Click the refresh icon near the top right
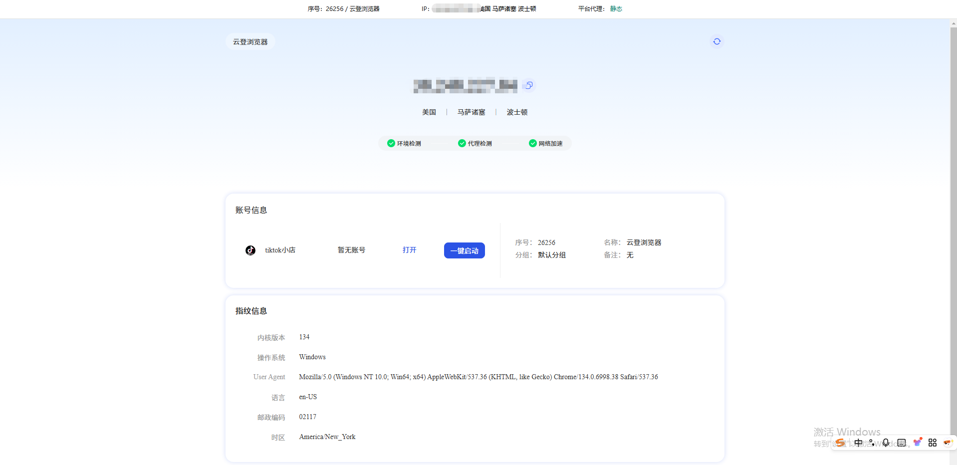The width and height of the screenshot is (957, 465). tap(717, 41)
